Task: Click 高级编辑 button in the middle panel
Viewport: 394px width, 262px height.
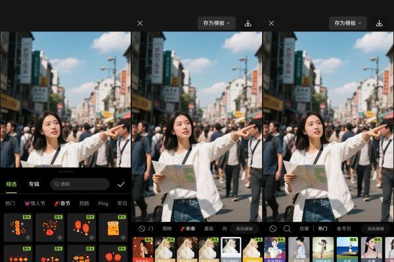Action: coord(244,229)
